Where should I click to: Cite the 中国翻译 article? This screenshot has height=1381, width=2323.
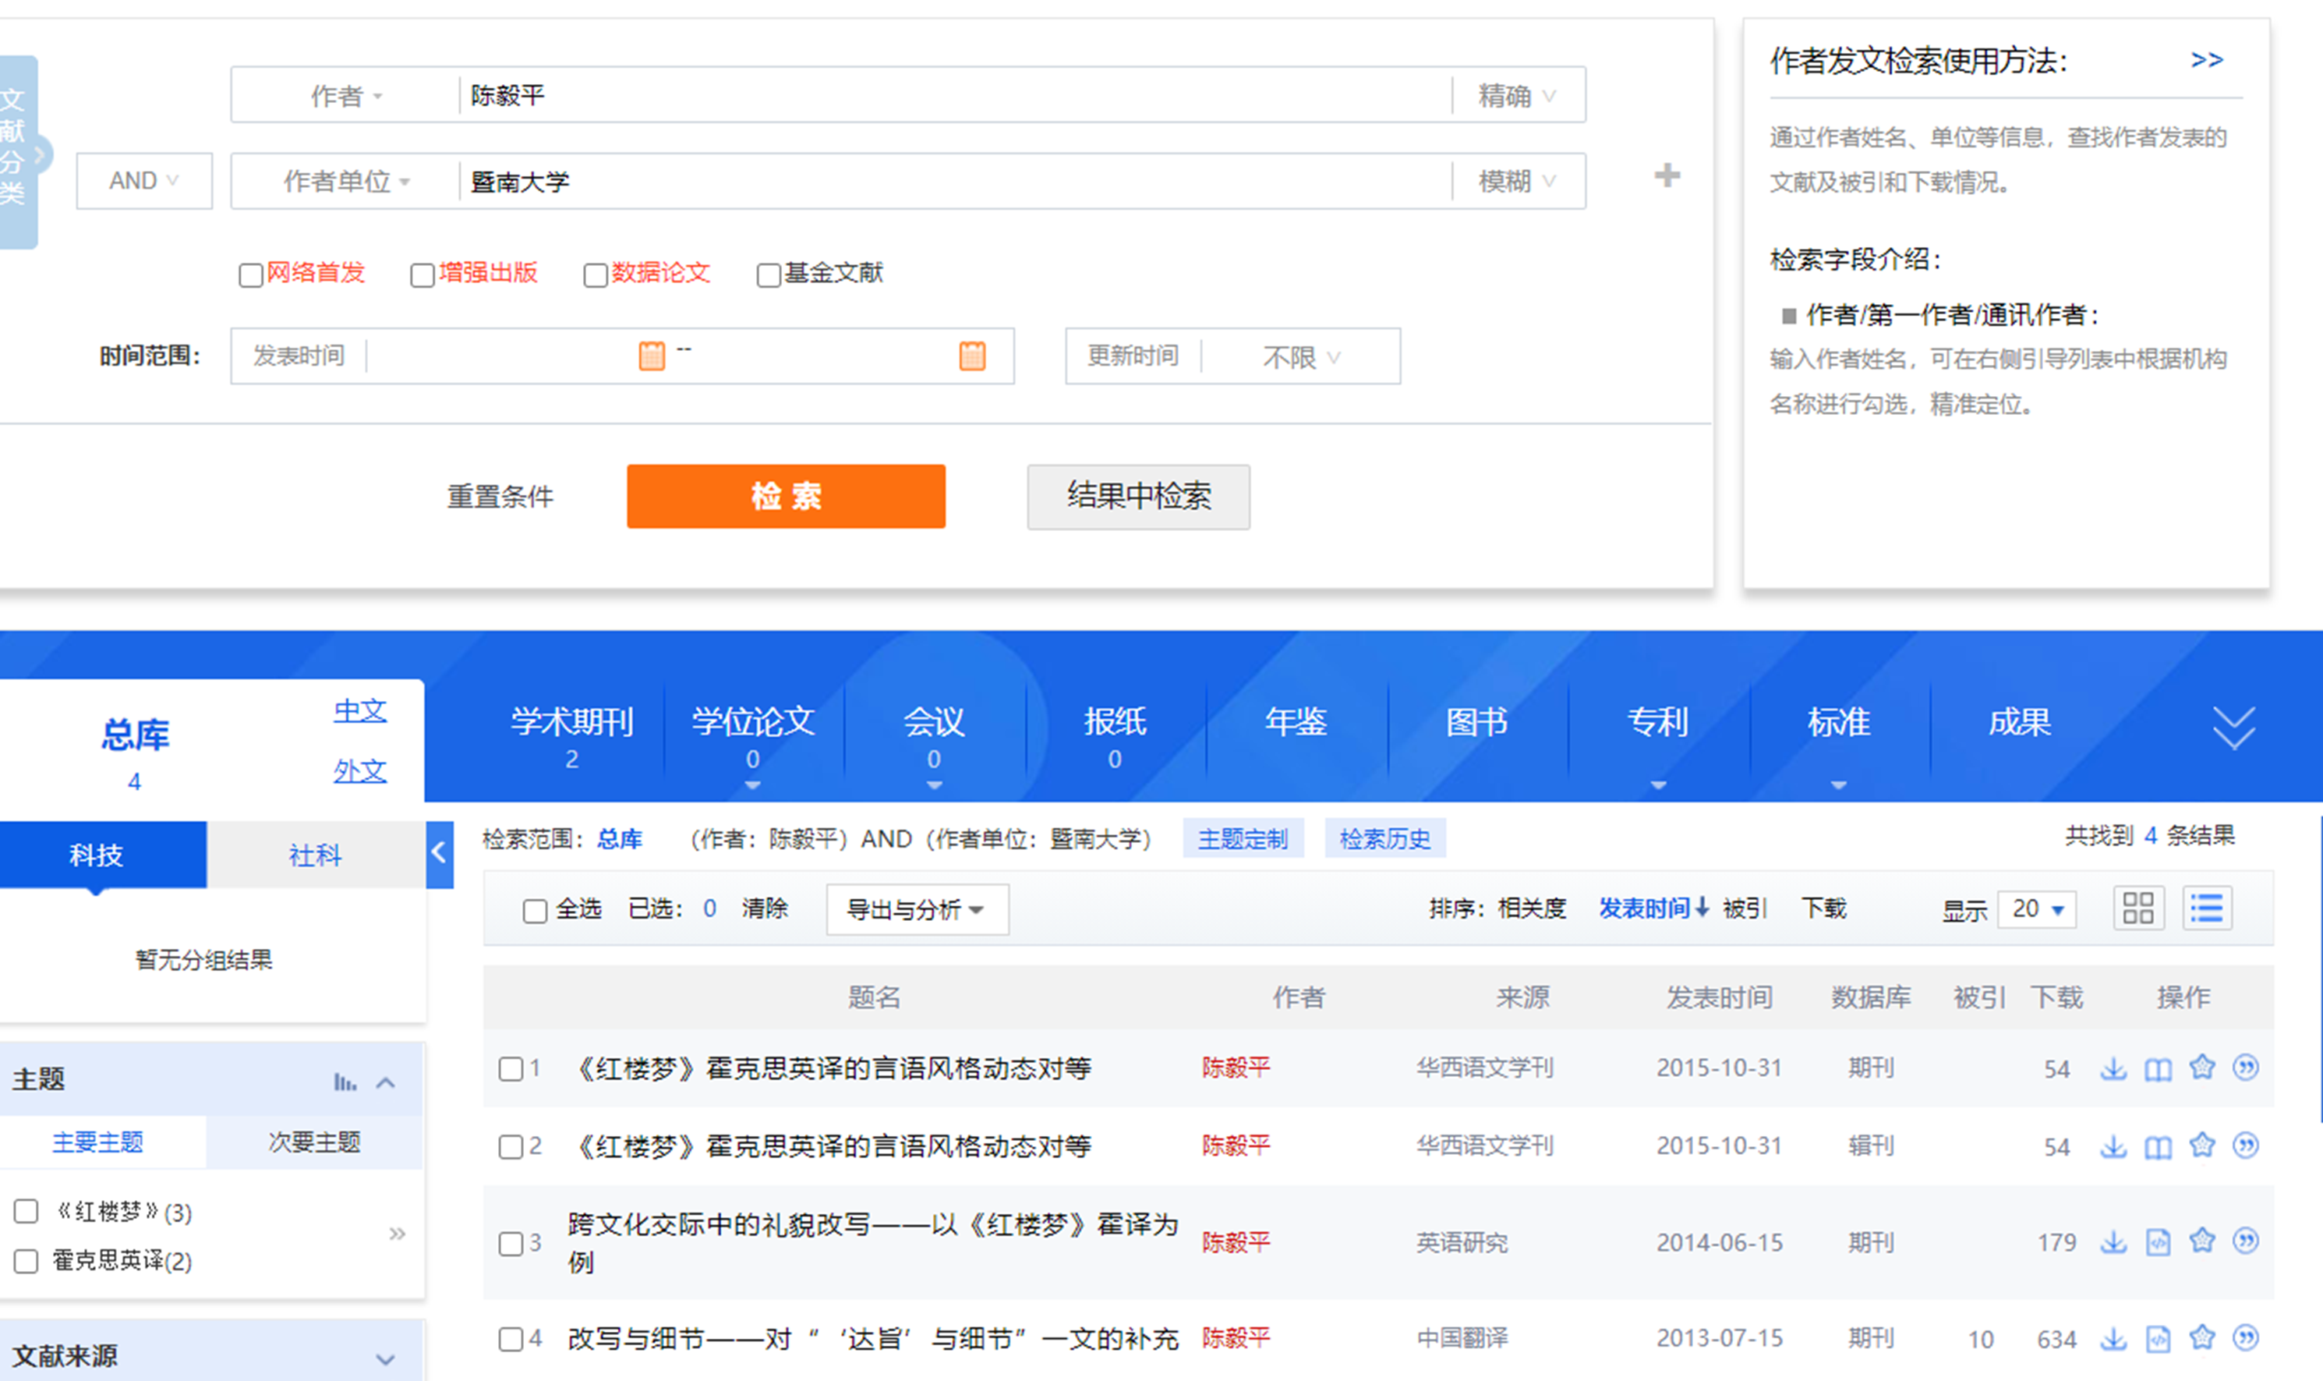click(2245, 1338)
